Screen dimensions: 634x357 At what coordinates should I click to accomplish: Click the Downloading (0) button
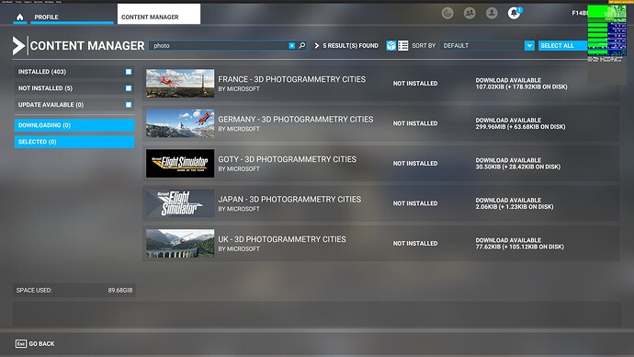tap(74, 125)
